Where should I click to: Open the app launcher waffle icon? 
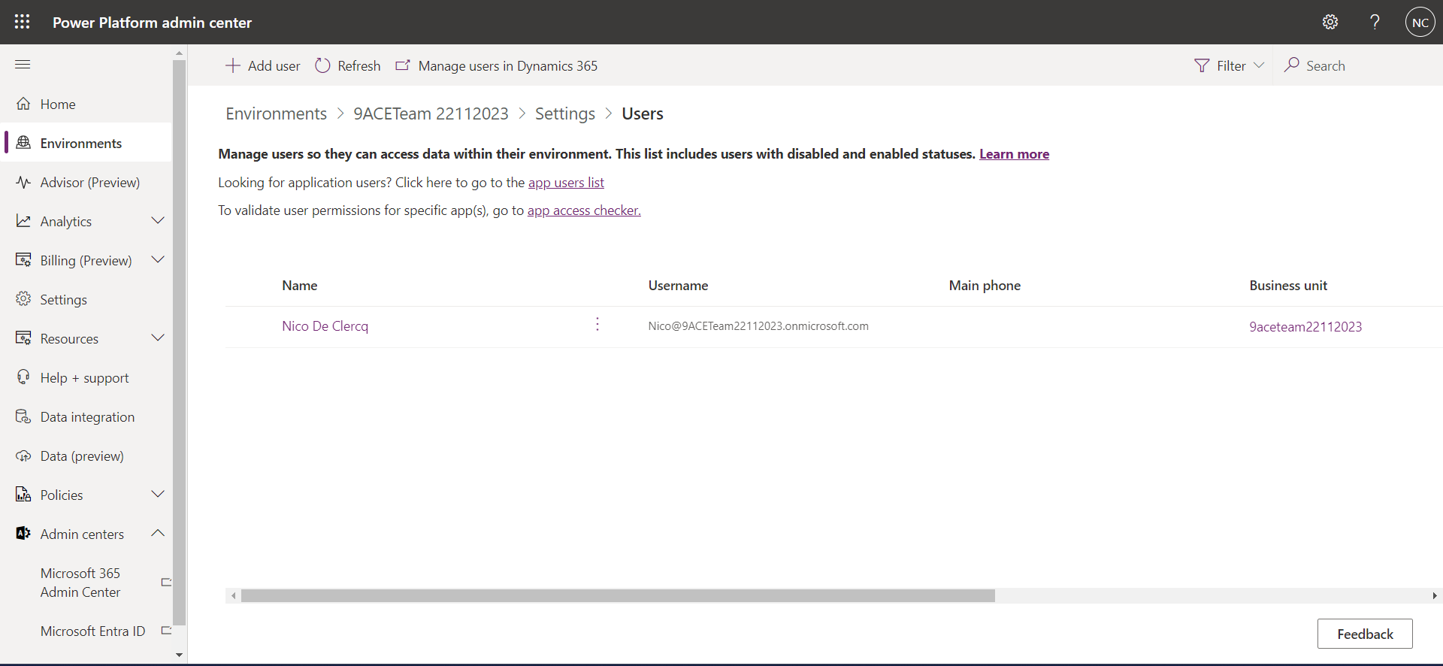point(23,22)
